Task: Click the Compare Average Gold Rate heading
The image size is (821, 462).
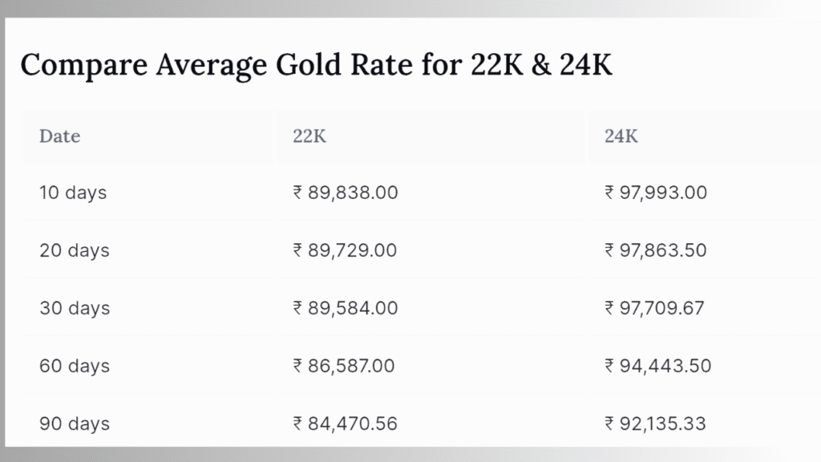Action: [x=316, y=66]
